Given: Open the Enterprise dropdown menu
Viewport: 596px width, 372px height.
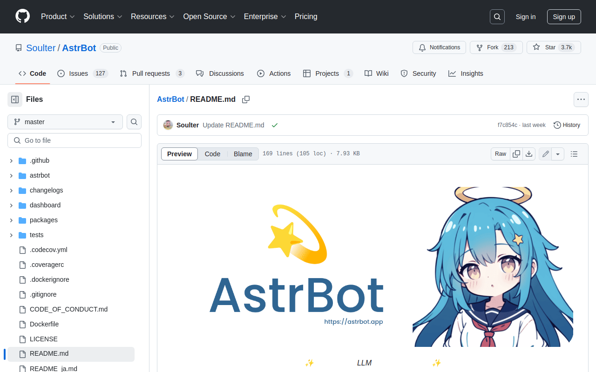Looking at the screenshot, I should coord(265,17).
